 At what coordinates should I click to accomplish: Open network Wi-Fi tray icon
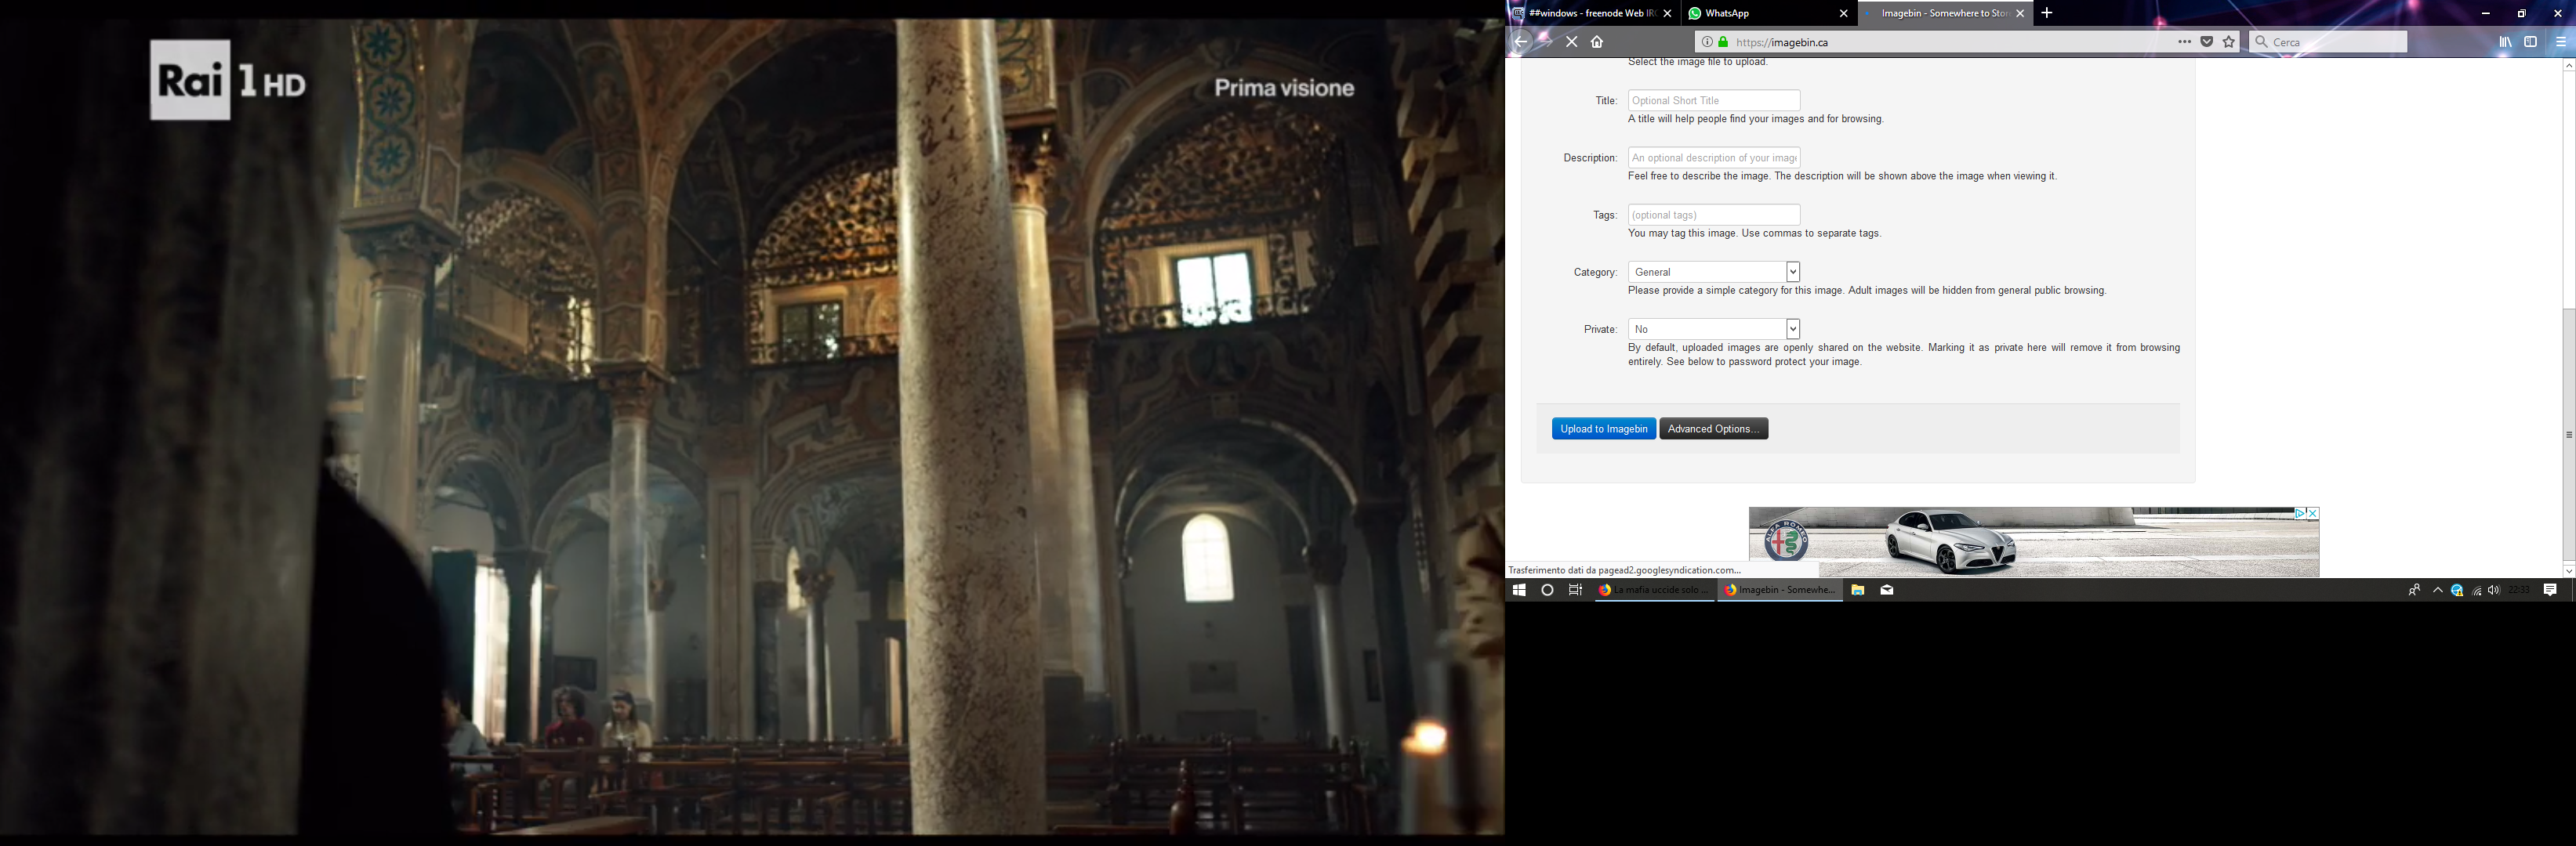pyautogui.click(x=2477, y=591)
